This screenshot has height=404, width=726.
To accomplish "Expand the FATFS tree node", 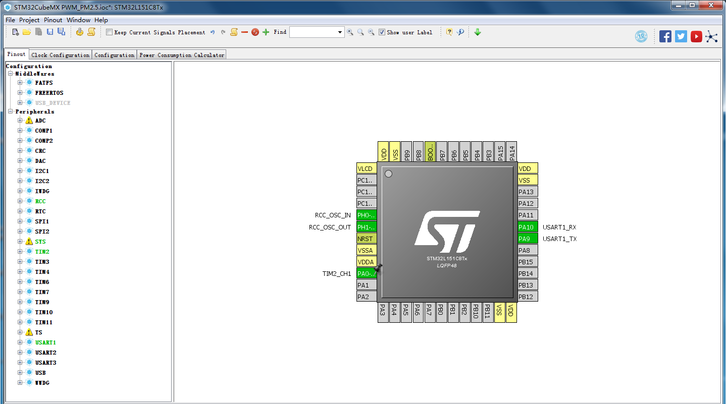I will (20, 83).
